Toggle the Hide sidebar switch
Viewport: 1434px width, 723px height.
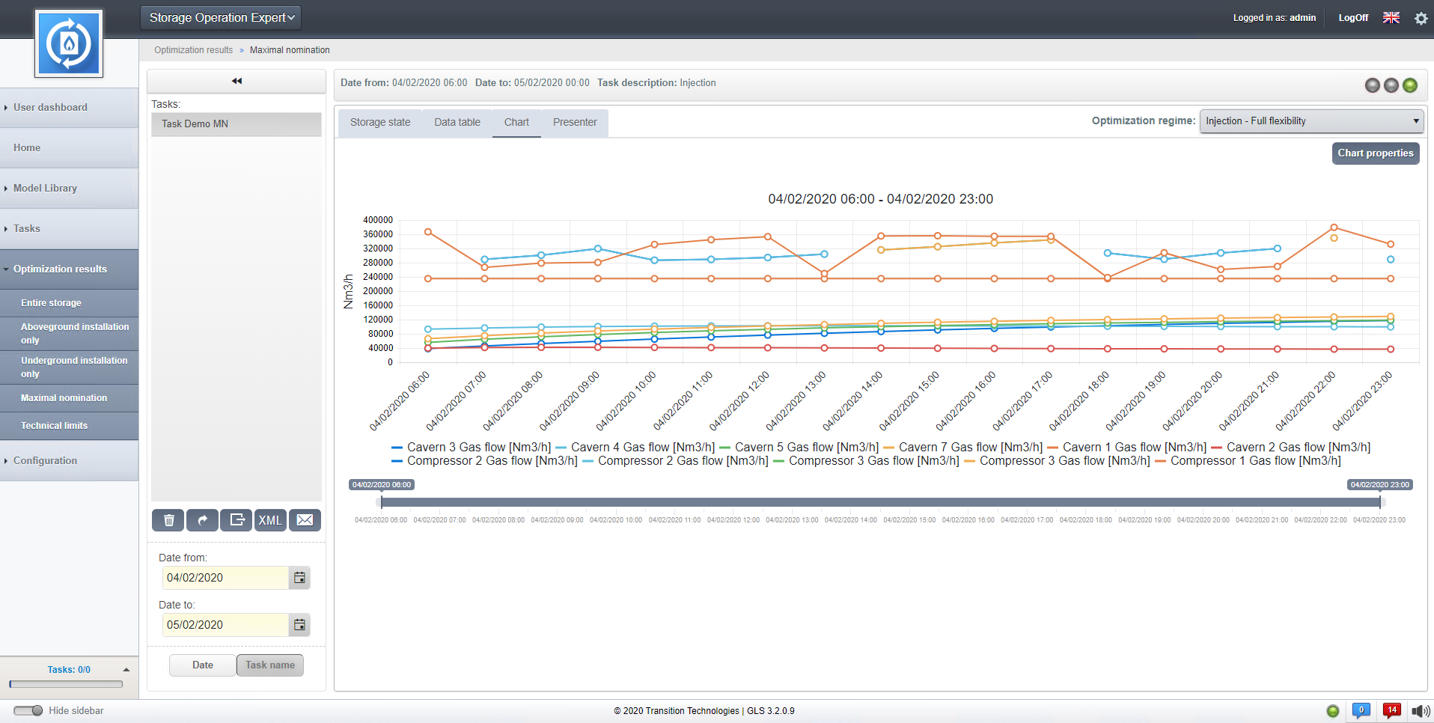28,710
